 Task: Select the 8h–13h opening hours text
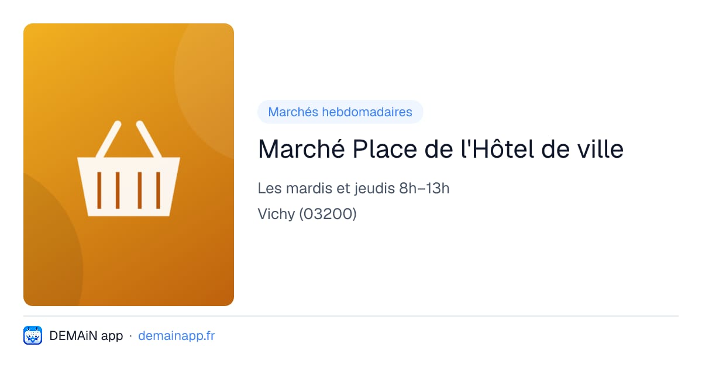tap(424, 189)
